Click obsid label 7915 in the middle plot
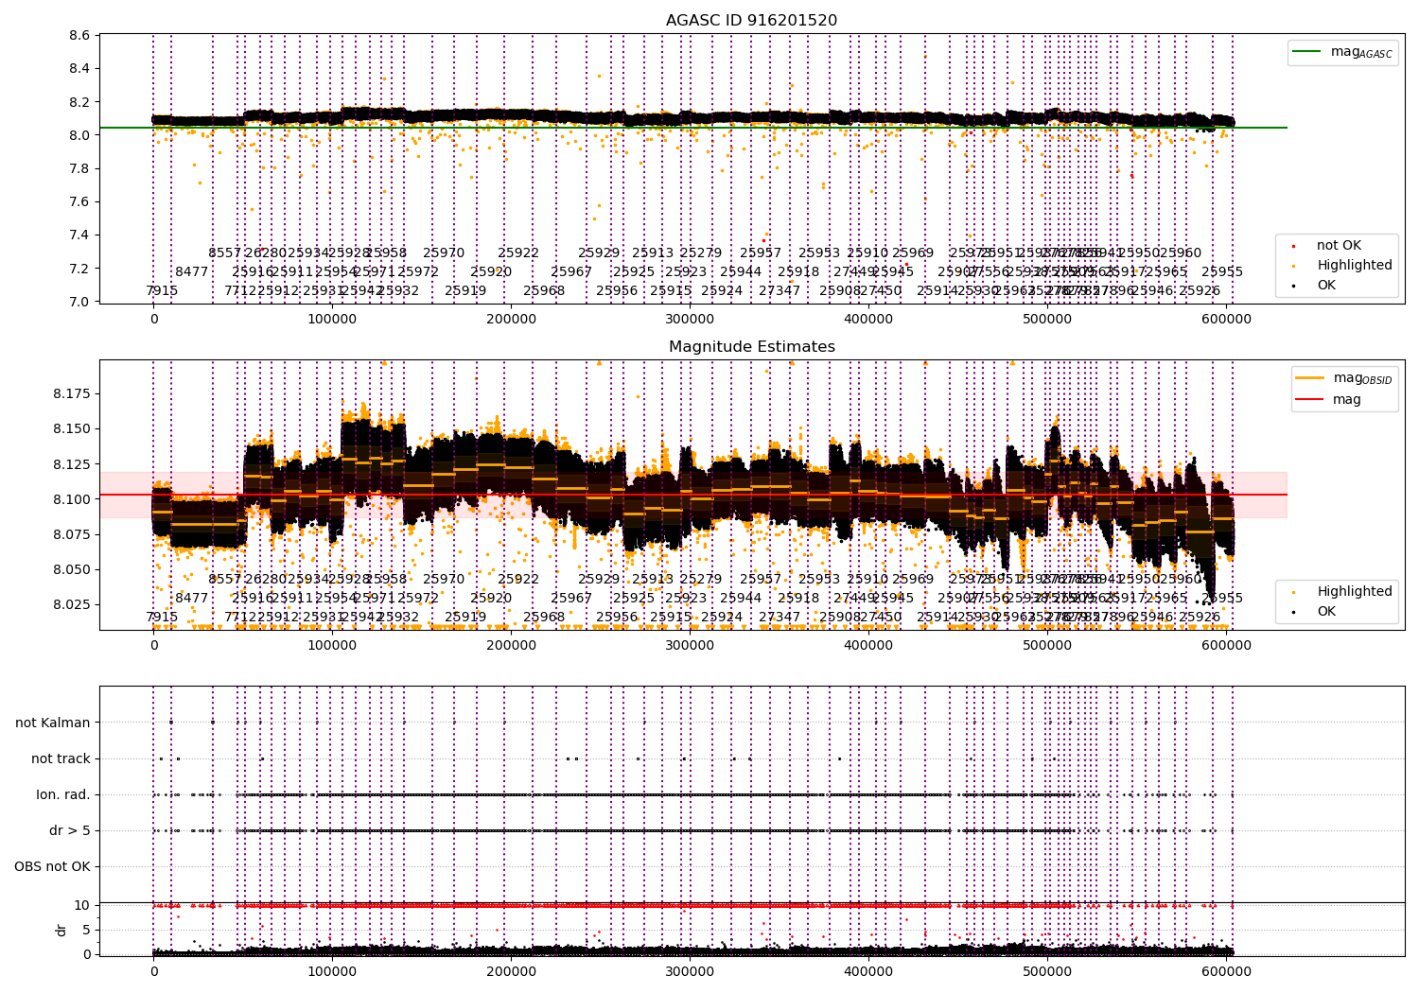 click(162, 617)
